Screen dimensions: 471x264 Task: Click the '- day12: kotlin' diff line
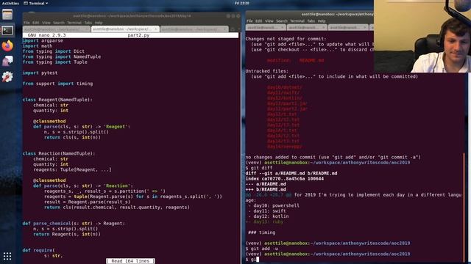click(x=268, y=216)
